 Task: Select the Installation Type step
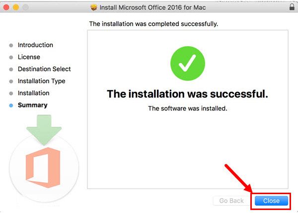click(42, 81)
